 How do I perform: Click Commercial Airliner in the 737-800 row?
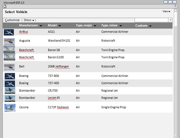tap(115, 76)
